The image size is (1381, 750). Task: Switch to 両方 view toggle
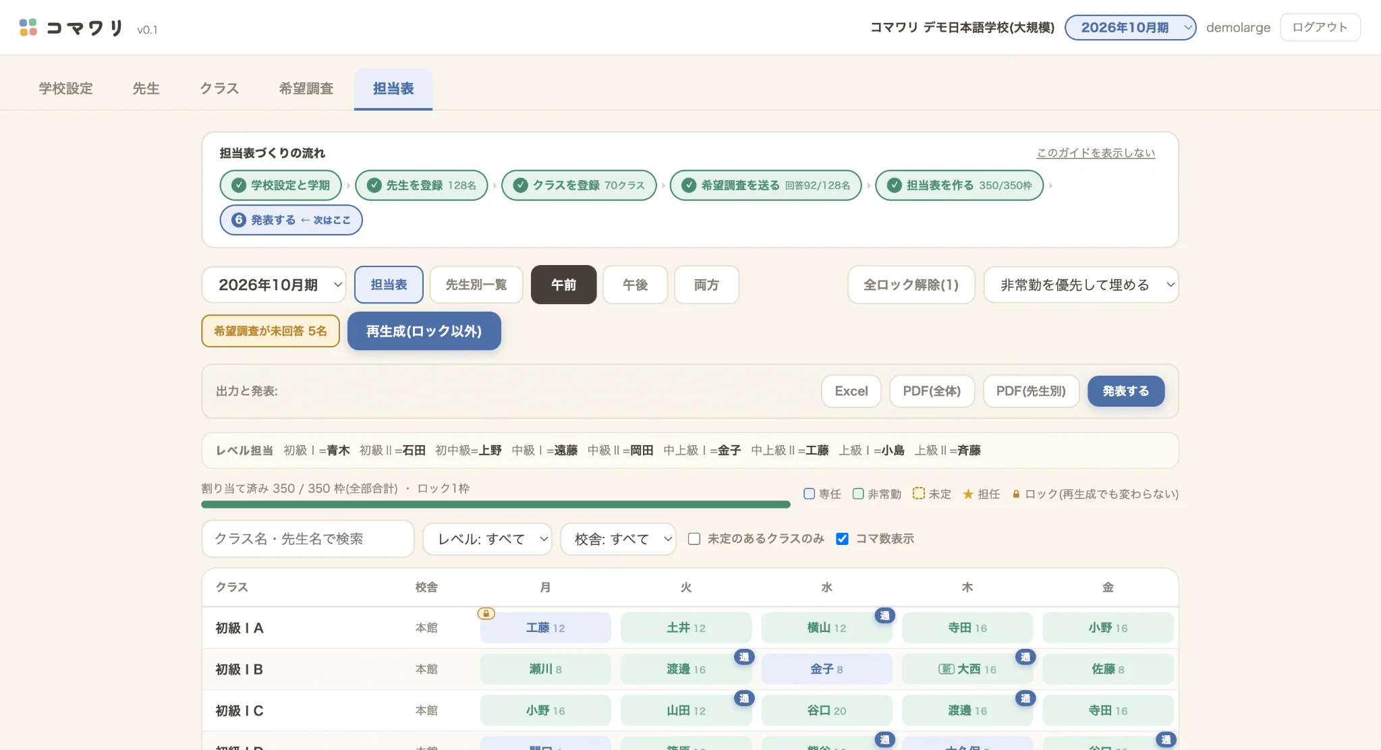[x=706, y=285]
